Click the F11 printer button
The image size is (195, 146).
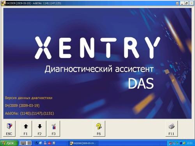coord(172,128)
